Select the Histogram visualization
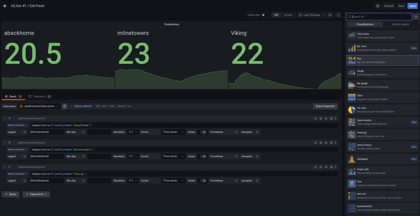This screenshot has width=420, height=216. click(x=383, y=159)
